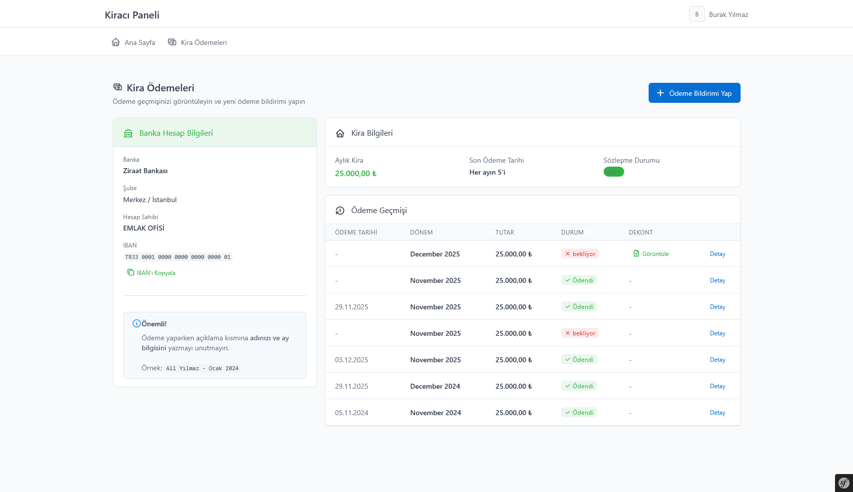Open the Ana Sayfa navigation item
The image size is (853, 492).
coord(133,42)
